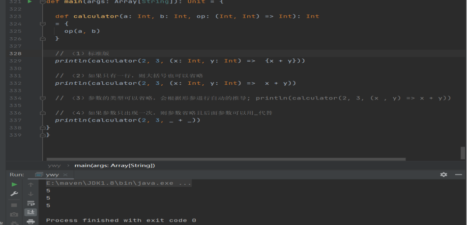
Task: Toggle soft-wrap in the console
Action: click(30, 203)
